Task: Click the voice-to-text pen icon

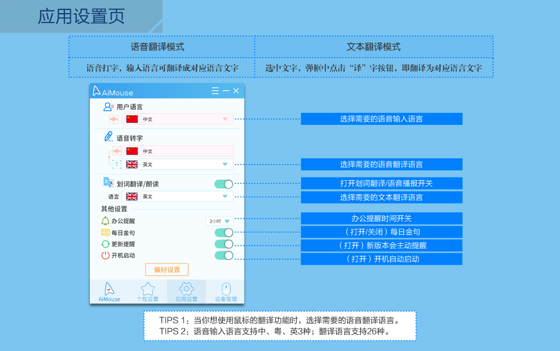Action: (x=108, y=137)
